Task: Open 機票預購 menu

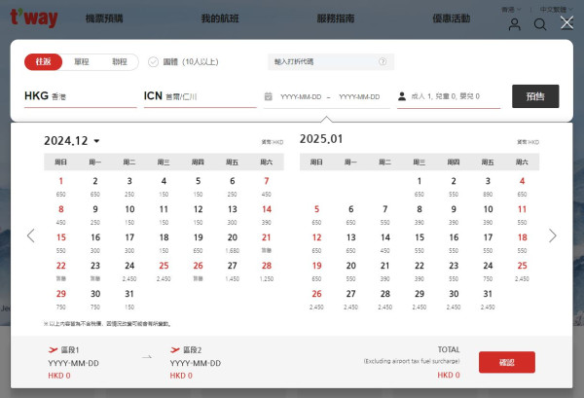Action: (x=104, y=18)
